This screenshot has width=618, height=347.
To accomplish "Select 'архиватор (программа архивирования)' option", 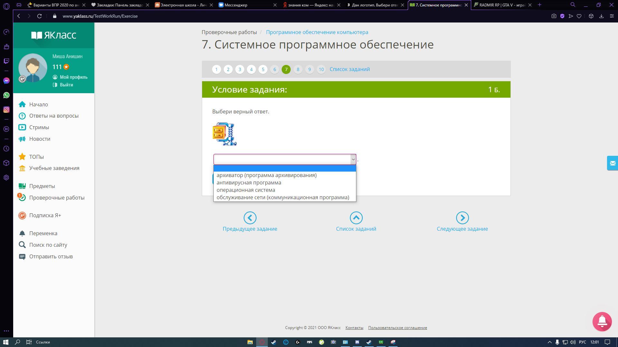I will (267, 175).
